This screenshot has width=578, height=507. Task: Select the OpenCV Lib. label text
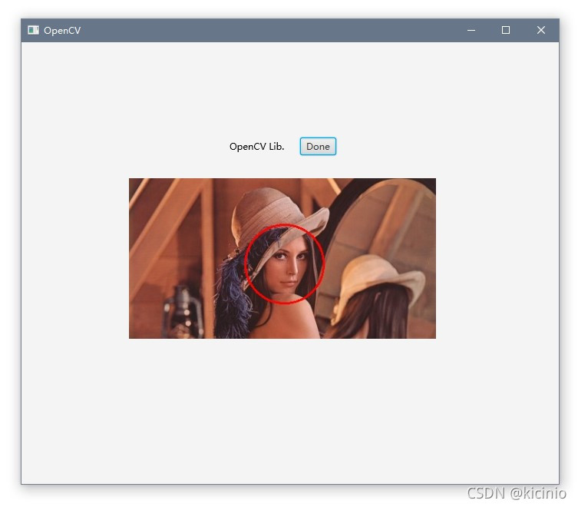(257, 147)
